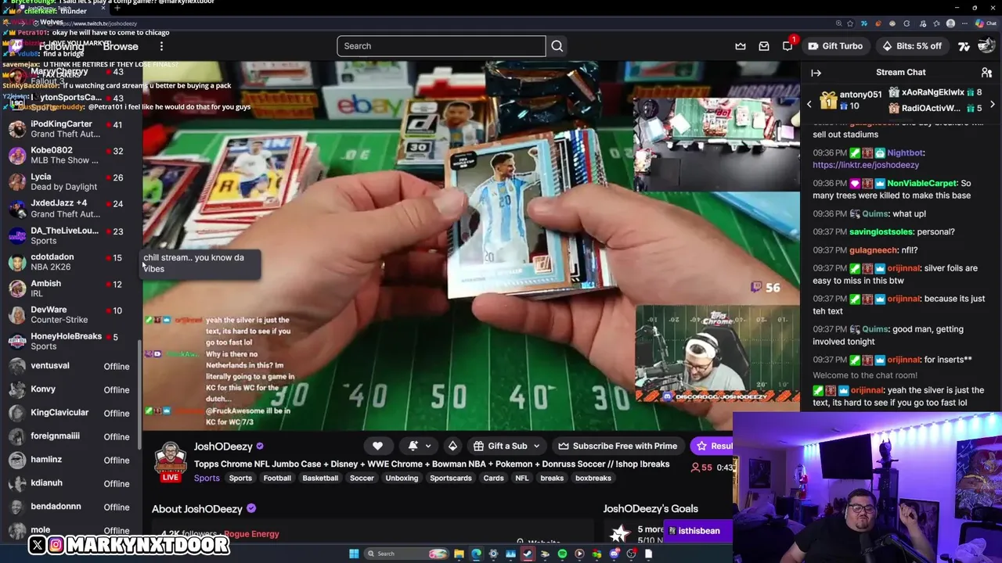Select the Basketball tag
The height and width of the screenshot is (563, 1002).
320,478
